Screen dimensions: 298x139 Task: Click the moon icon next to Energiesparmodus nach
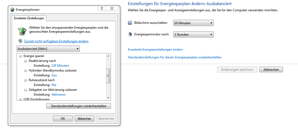130,34
